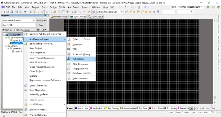Open the Messages side panel tab
The width and height of the screenshot is (221, 117).
click(x=219, y=19)
